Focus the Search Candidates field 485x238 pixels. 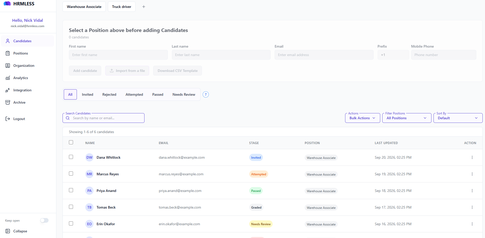104,118
